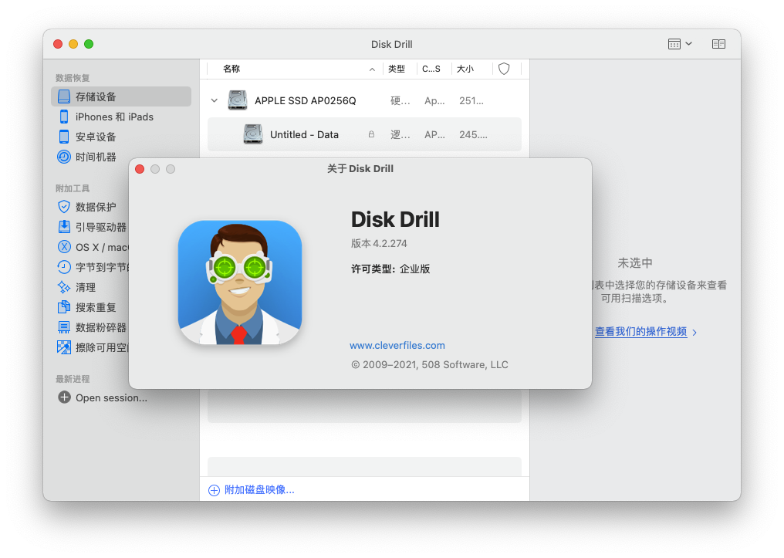Image resolution: width=784 pixels, height=558 pixels.
Task: Click the 类型 column header
Action: 397,69
